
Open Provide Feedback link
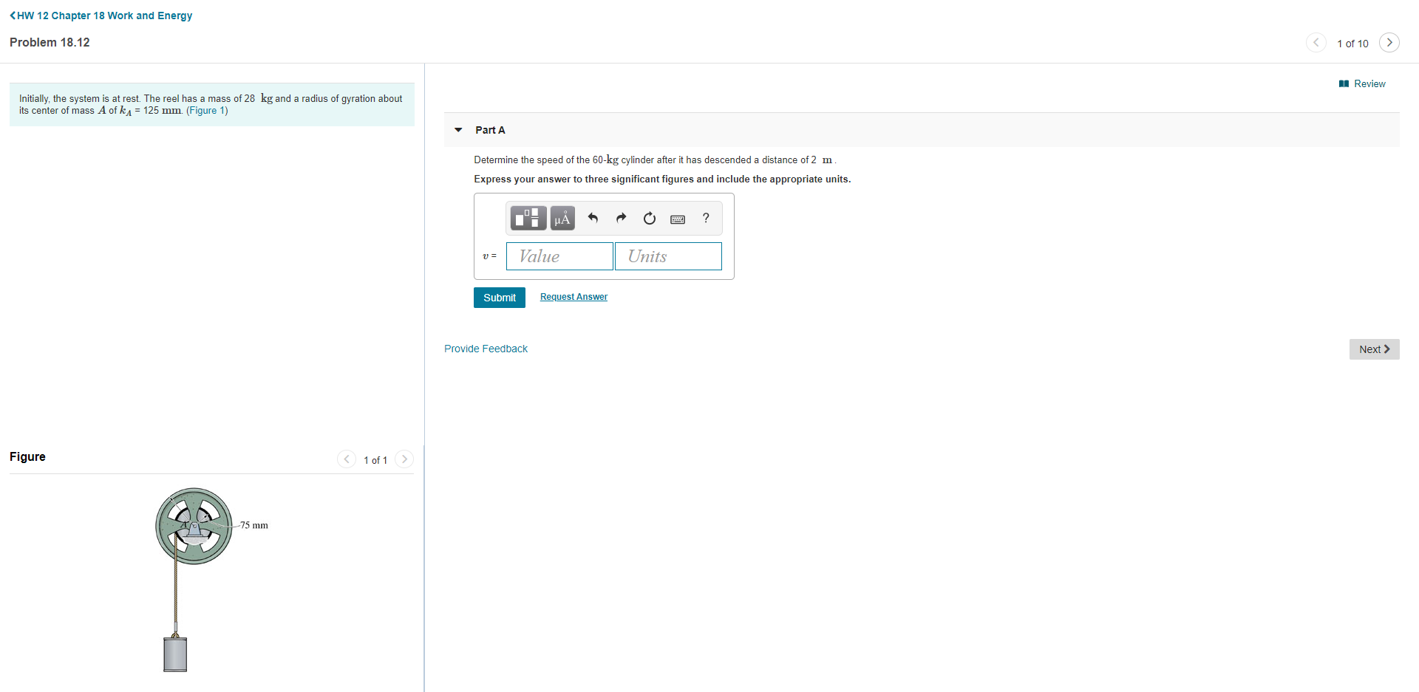(486, 349)
